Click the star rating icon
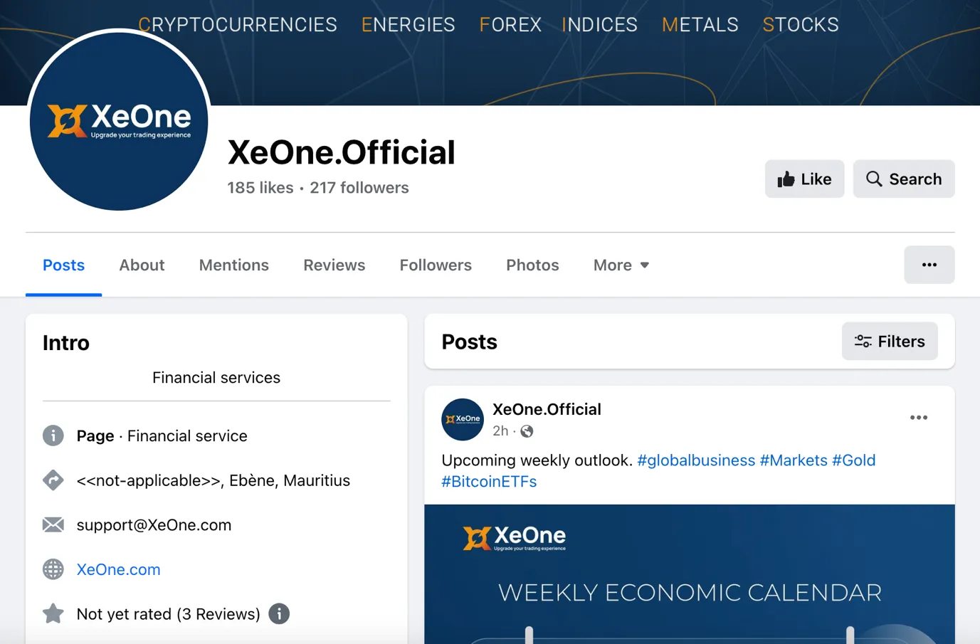Viewport: 980px width, 644px height. (x=53, y=613)
